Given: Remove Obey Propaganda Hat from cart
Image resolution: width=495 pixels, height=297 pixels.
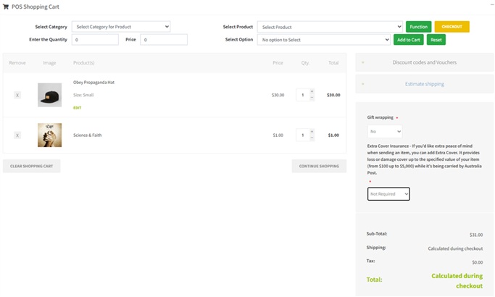Looking at the screenshot, I should point(17,95).
